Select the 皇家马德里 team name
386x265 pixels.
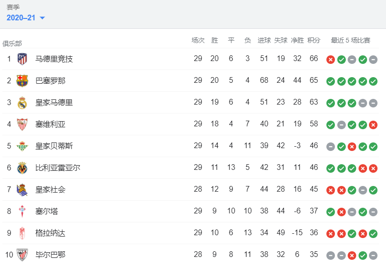click(x=54, y=103)
